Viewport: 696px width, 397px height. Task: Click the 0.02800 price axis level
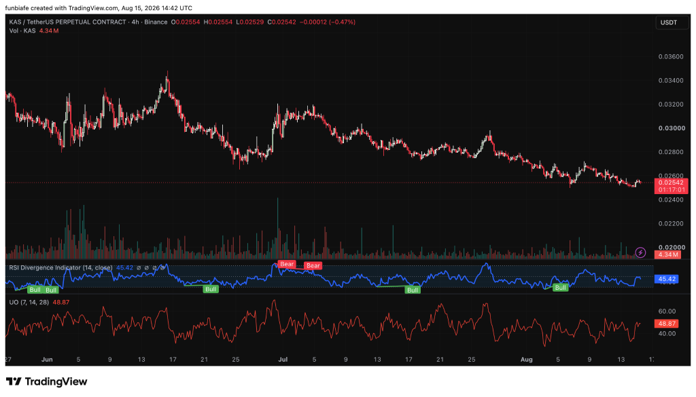[x=671, y=152]
